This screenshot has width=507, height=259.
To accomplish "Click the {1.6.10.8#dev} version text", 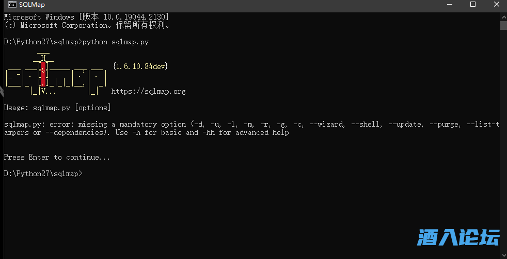I will click(140, 67).
